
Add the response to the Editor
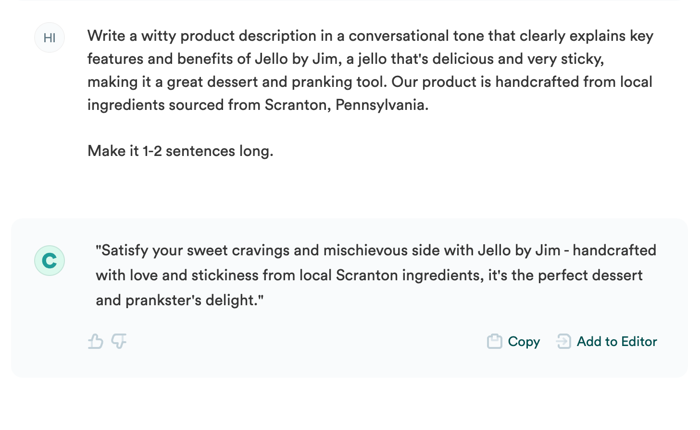pos(606,341)
